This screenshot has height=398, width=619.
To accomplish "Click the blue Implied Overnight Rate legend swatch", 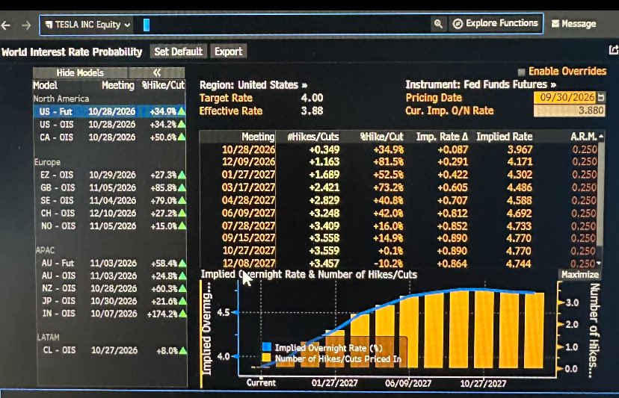I will [267, 347].
